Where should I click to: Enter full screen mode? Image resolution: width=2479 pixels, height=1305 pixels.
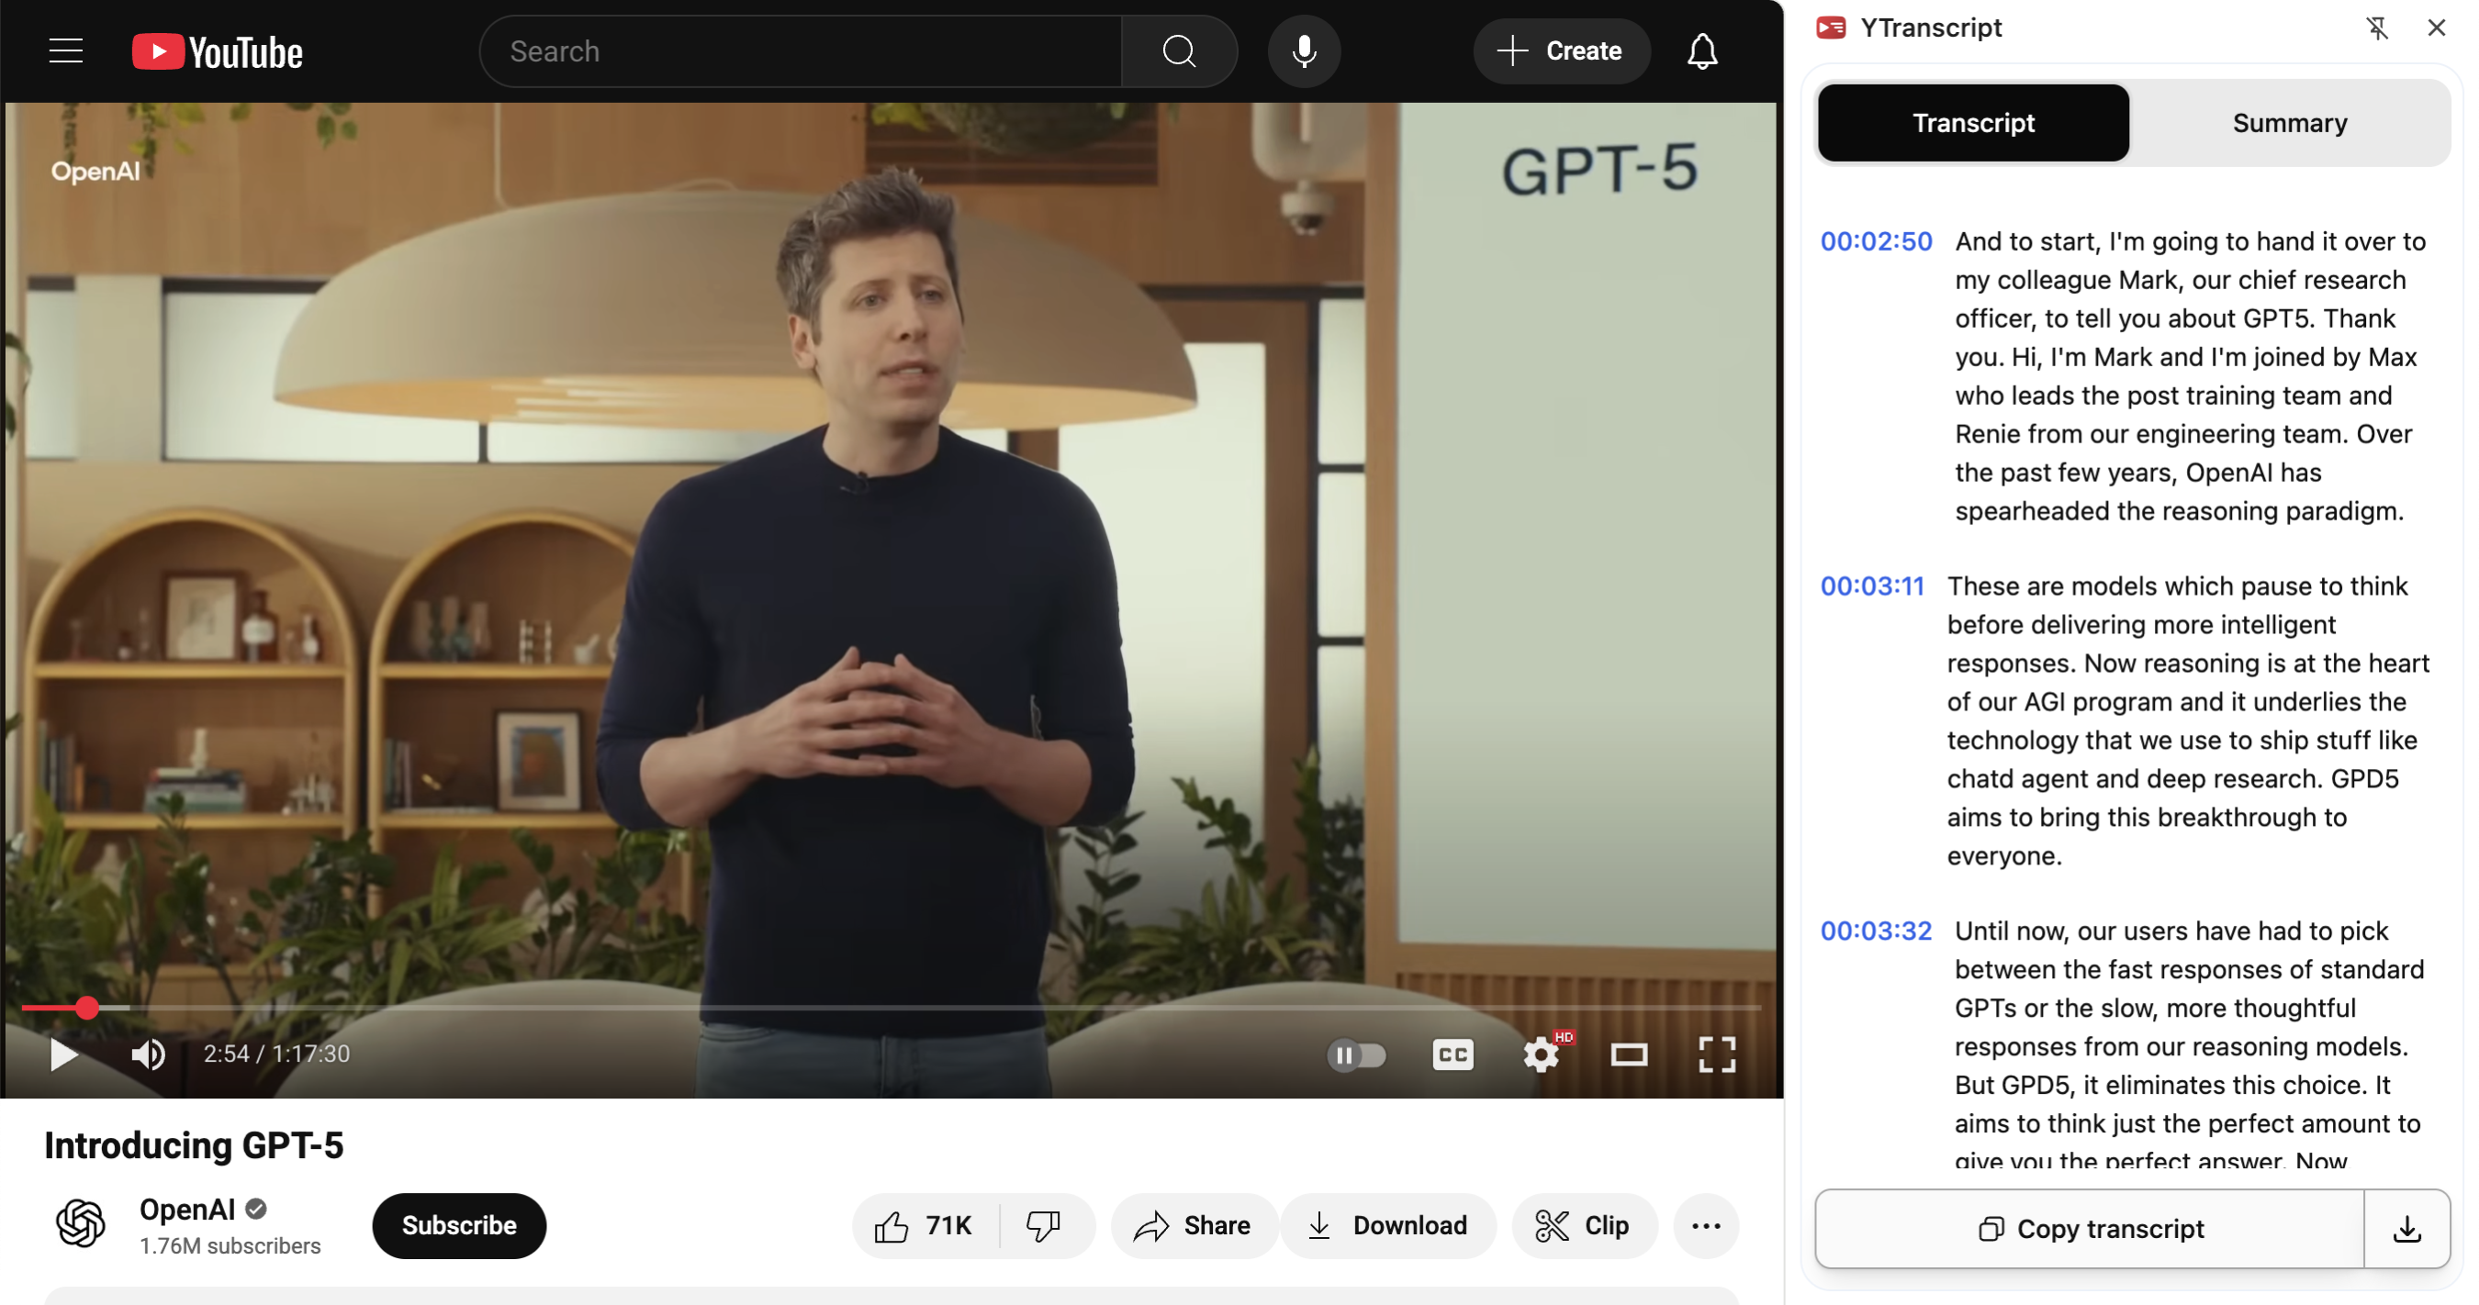[x=1717, y=1055]
